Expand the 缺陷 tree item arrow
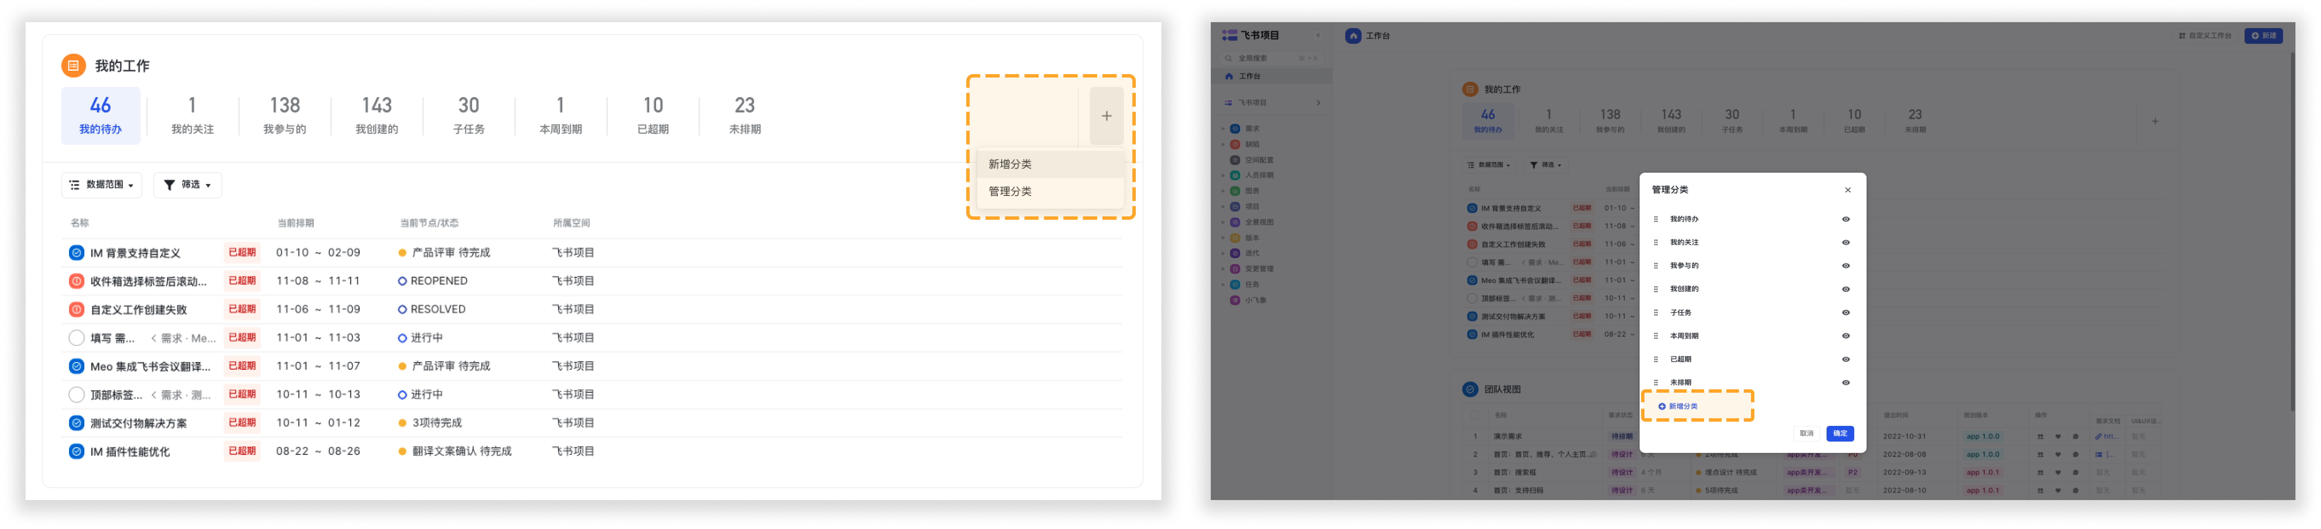Image resolution: width=2321 pixels, height=529 pixels. tap(1223, 144)
